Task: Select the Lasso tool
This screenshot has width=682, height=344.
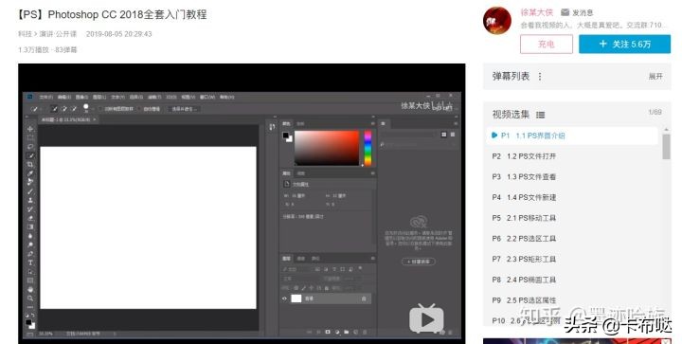Action: 30,147
